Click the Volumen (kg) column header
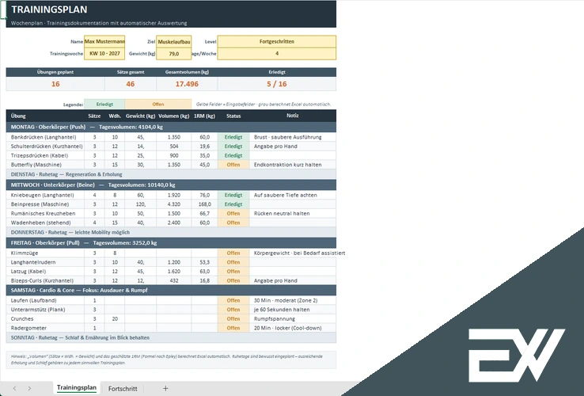The image size is (584, 396). [x=174, y=116]
